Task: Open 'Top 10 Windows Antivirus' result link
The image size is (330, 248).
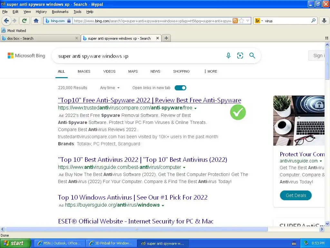Action: pyautogui.click(x=132, y=197)
